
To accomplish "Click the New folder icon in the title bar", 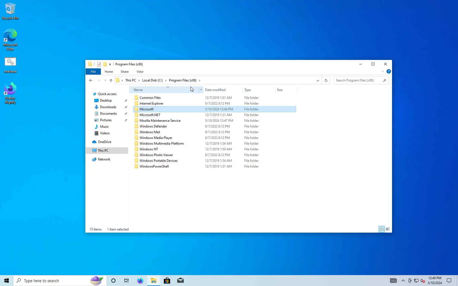I will pos(105,64).
